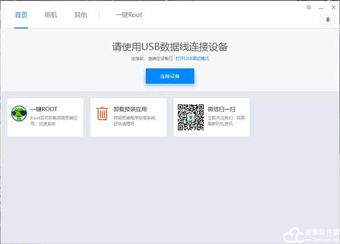Click the 一键ROOT card title
The image size is (340, 244).
[45, 109]
